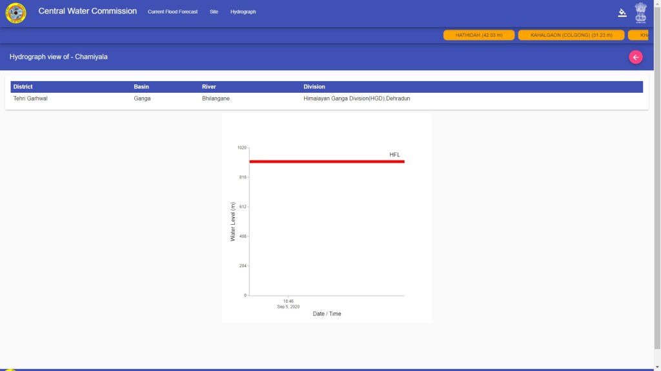The width and height of the screenshot is (661, 371).
Task: Open the Hydrograph menu item
Action: click(x=243, y=12)
